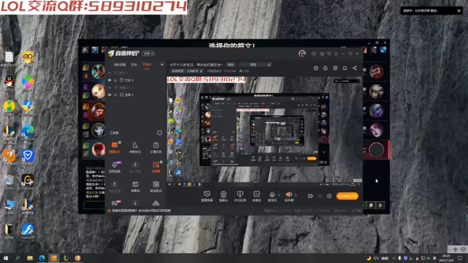Click the orange start live button
The image size is (468, 263).
point(347,196)
